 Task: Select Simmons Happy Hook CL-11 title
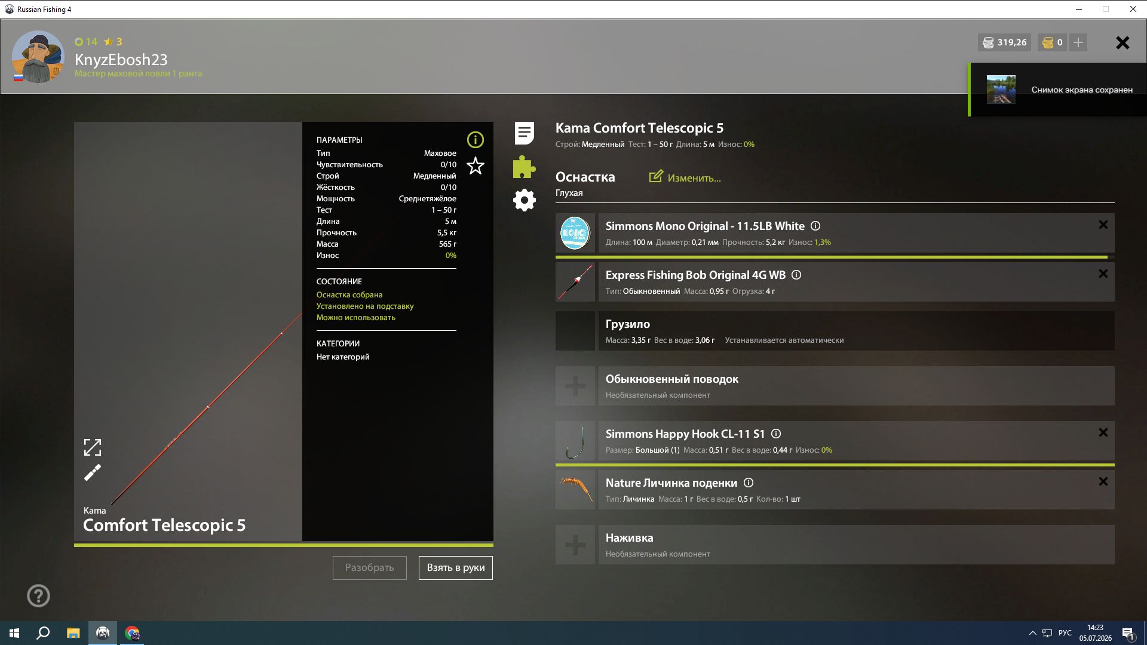point(685,434)
